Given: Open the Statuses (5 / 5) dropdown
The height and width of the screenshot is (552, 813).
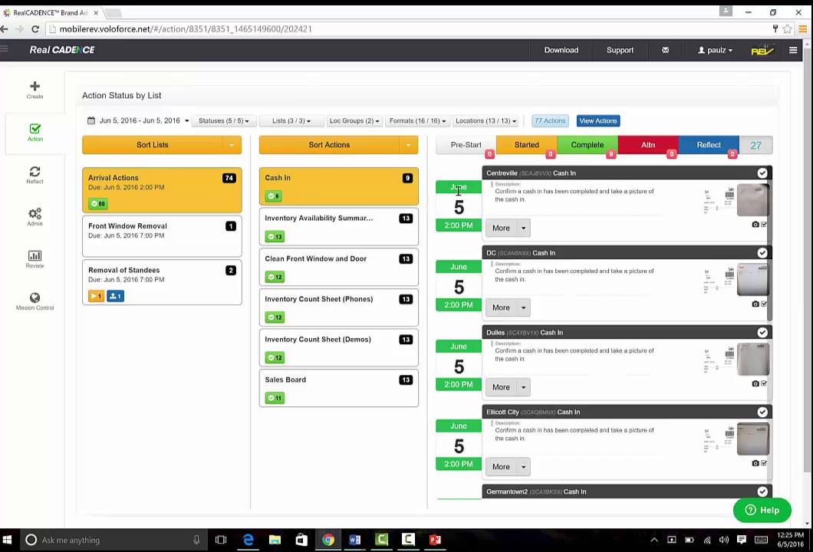Looking at the screenshot, I should click(223, 121).
